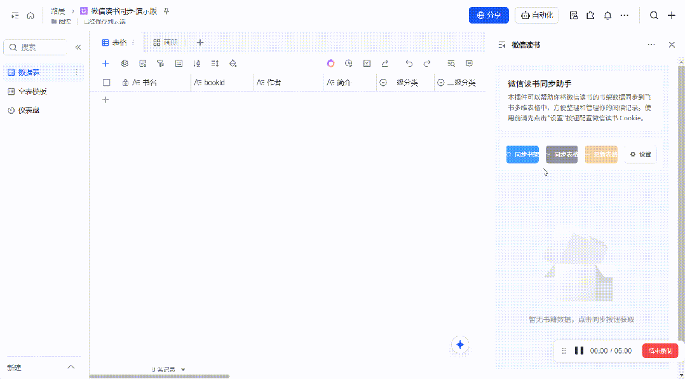
Task: Click the 一级分类 column header
Action: tap(405, 82)
